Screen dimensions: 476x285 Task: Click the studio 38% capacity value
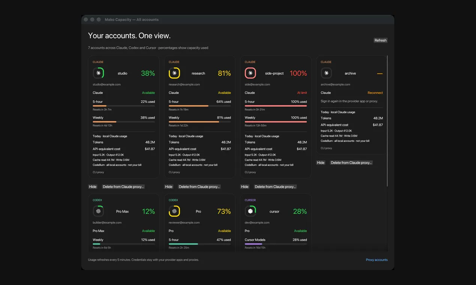(x=148, y=73)
